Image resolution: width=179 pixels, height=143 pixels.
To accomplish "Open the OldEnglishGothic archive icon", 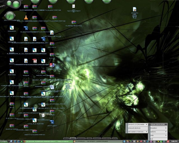I will (x=74, y=22).
